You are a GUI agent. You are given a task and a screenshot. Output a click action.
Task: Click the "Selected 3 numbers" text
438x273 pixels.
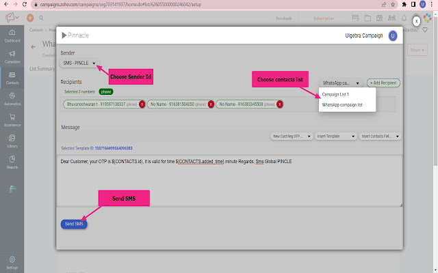[x=79, y=91]
